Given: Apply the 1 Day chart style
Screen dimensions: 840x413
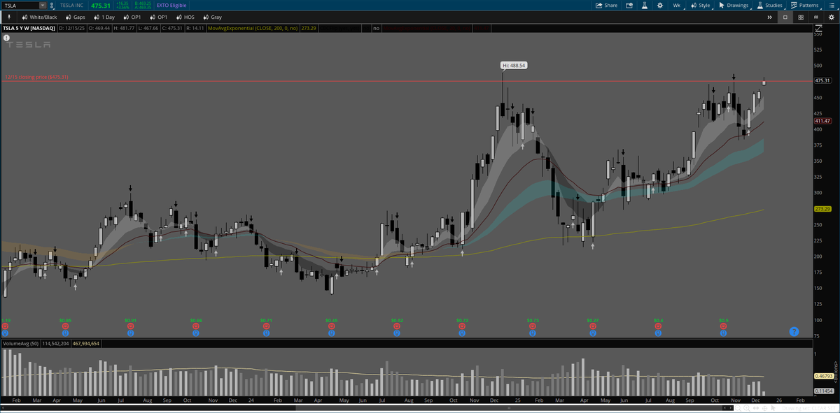Looking at the screenshot, I should (x=104, y=17).
